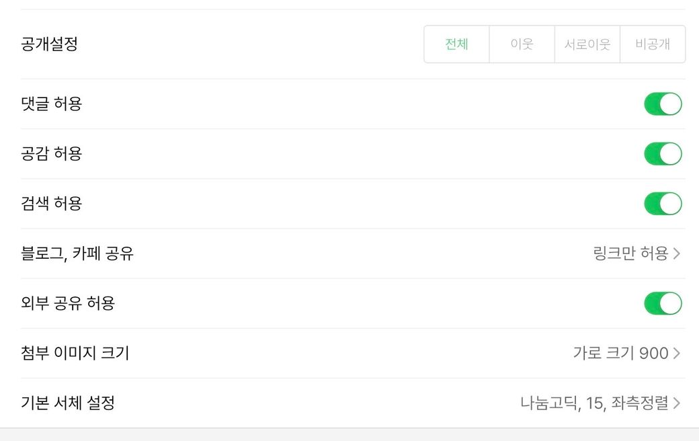Open 첨부 이미지 크기 setting row

[x=353, y=354]
